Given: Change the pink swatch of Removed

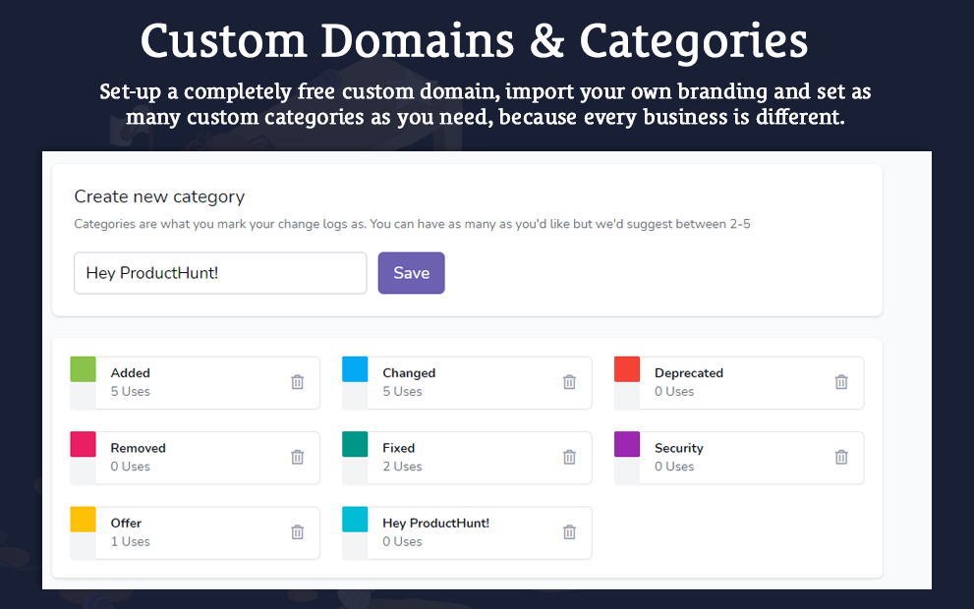Looking at the screenshot, I should pos(84,444).
